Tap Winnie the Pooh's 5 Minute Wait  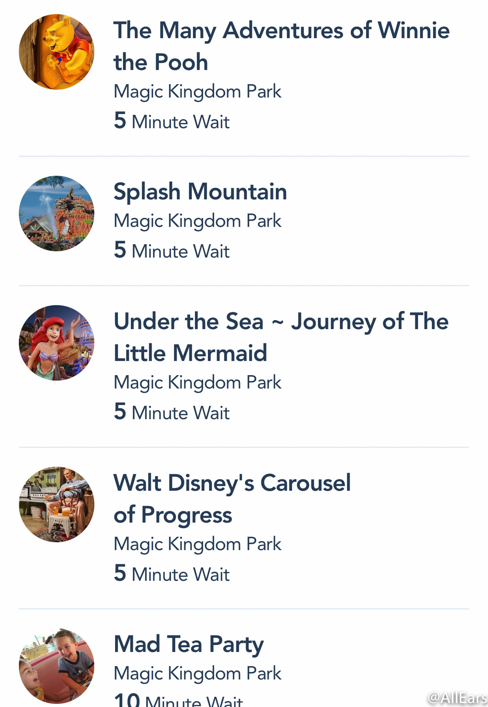pos(172,121)
